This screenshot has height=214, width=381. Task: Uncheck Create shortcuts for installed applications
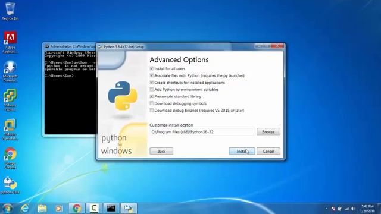pos(152,83)
